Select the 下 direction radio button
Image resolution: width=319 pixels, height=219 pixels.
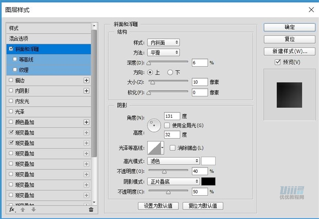click(x=170, y=73)
